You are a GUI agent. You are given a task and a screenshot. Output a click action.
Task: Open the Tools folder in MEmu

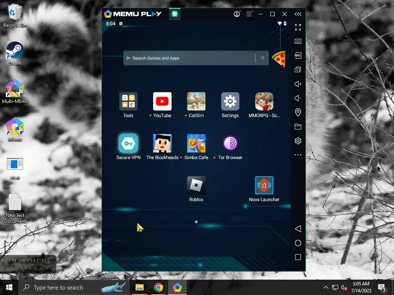128,101
